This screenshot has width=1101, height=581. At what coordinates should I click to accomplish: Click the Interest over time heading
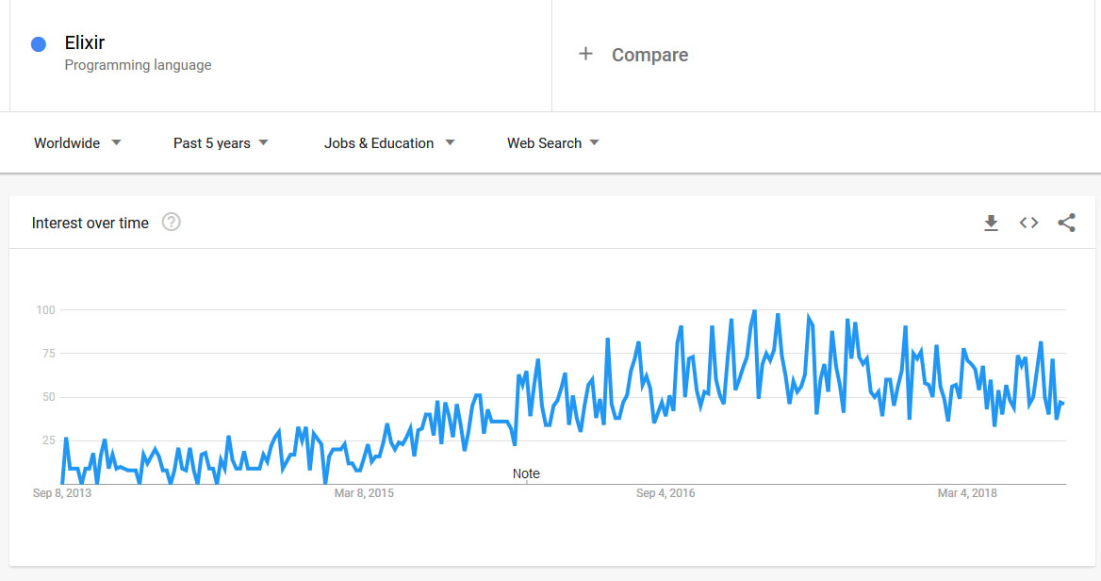click(90, 224)
